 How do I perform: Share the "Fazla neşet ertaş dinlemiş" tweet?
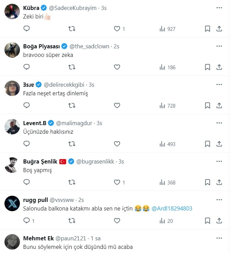(x=219, y=106)
